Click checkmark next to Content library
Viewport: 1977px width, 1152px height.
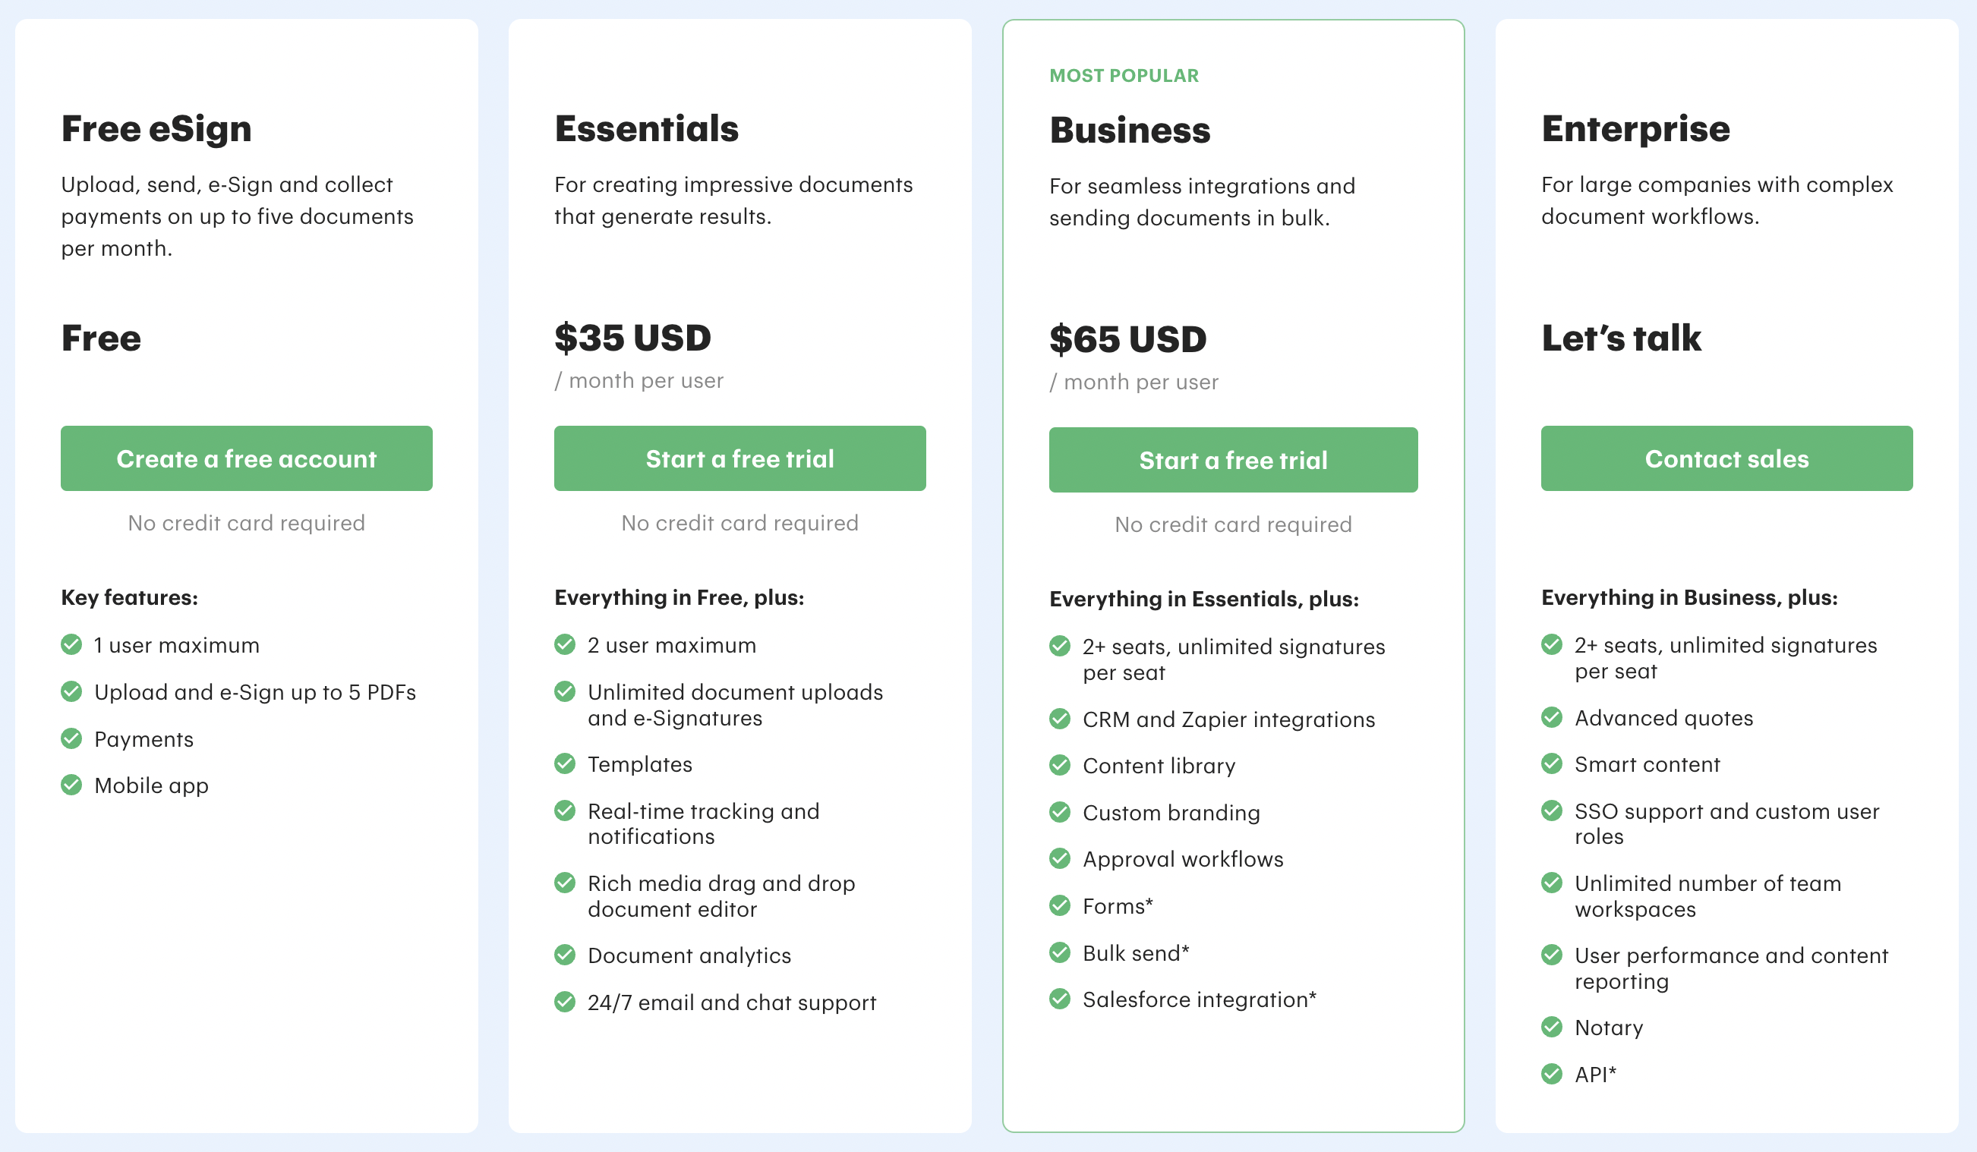click(1060, 765)
